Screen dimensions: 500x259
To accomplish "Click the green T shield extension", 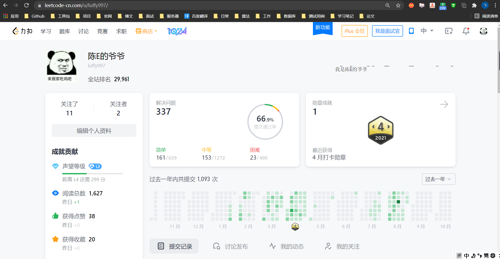I will 453,5.
